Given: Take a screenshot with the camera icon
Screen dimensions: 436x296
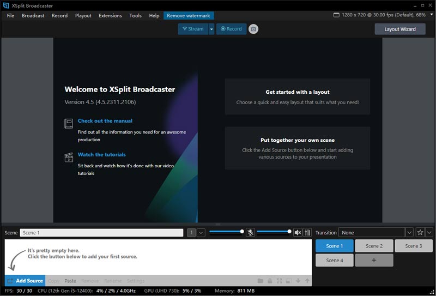Looking at the screenshot, I should pyautogui.click(x=253, y=29).
